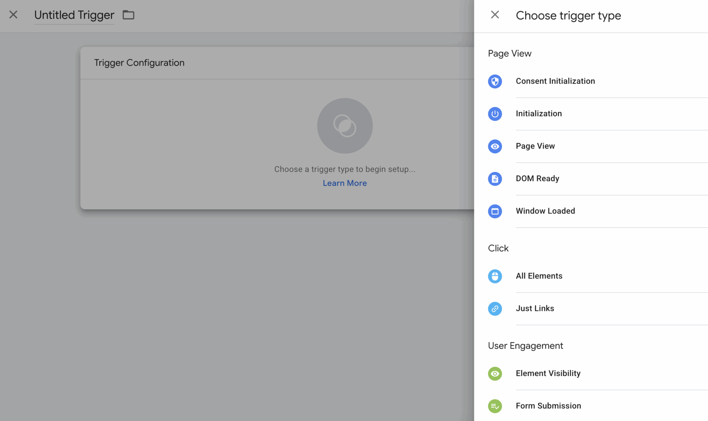Viewport: 708px width, 421px height.
Task: Click the 'Choose trigger type' panel title
Action: click(568, 16)
